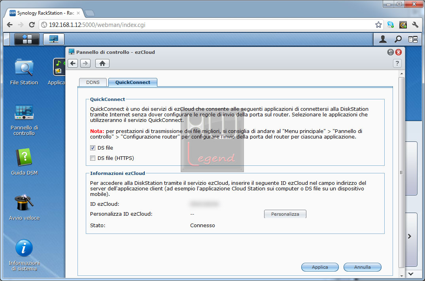Click the Annulla button

pos(363,267)
